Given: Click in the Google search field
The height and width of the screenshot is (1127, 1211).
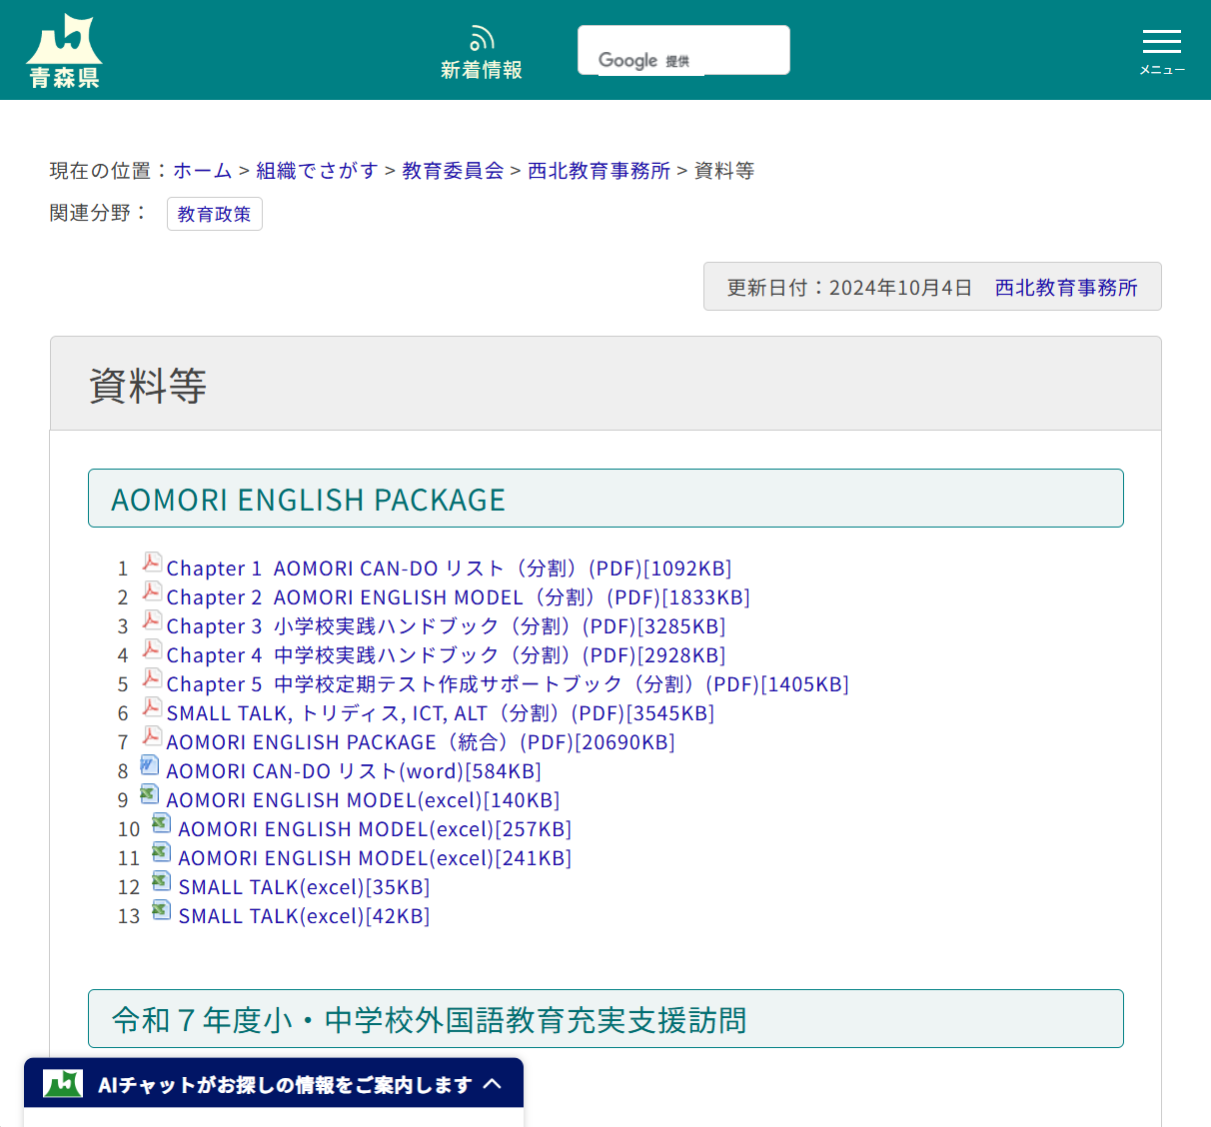Looking at the screenshot, I should (683, 48).
